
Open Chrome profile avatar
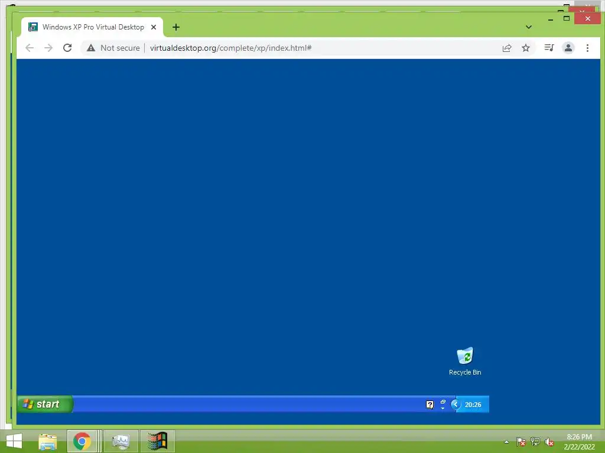point(568,48)
